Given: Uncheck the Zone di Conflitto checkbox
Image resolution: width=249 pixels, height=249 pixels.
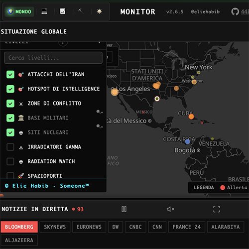Looking at the screenshot, I should 10,104.
